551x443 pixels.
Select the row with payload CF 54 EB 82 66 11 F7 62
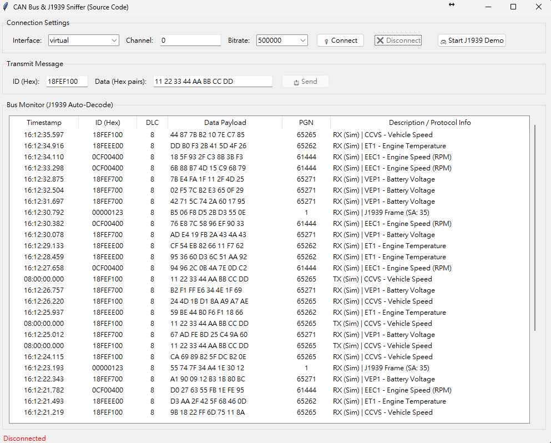[x=269, y=246]
